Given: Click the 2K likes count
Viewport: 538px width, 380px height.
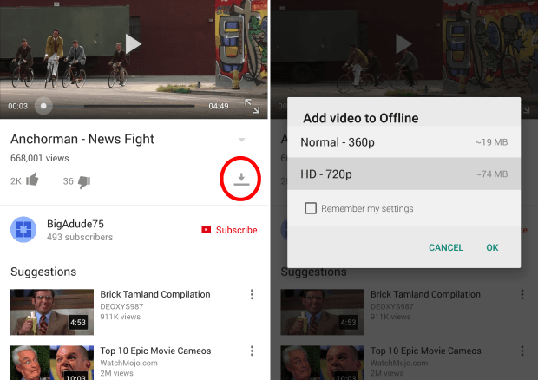Looking at the screenshot, I should click(x=16, y=181).
